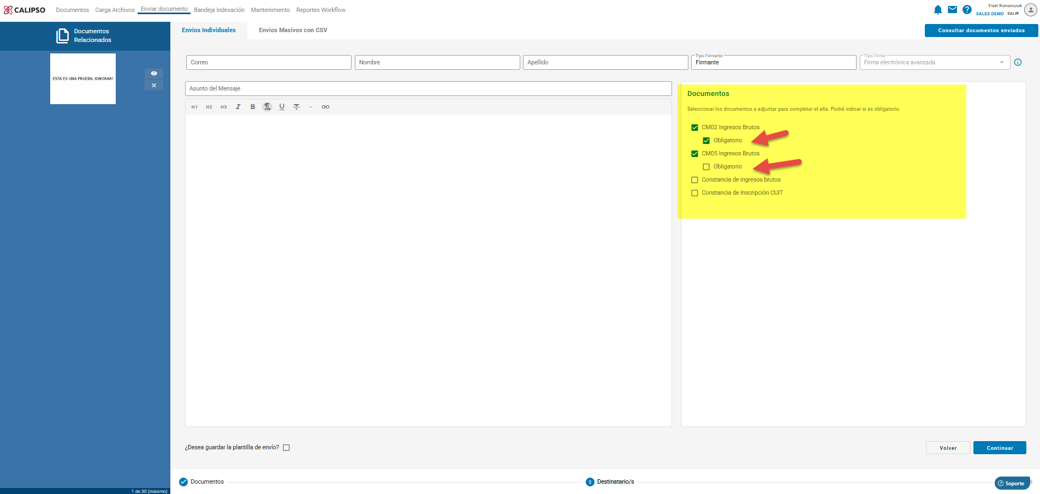Image resolution: width=1040 pixels, height=494 pixels.
Task: Focus the Asunto del Mensaje field
Action: pyautogui.click(x=429, y=88)
